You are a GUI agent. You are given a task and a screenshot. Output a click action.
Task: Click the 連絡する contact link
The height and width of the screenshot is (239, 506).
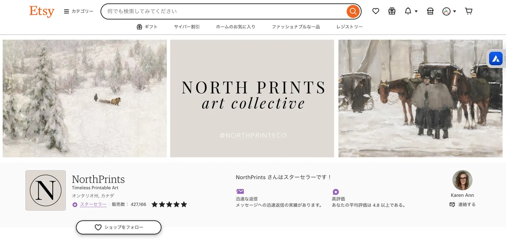click(x=463, y=204)
